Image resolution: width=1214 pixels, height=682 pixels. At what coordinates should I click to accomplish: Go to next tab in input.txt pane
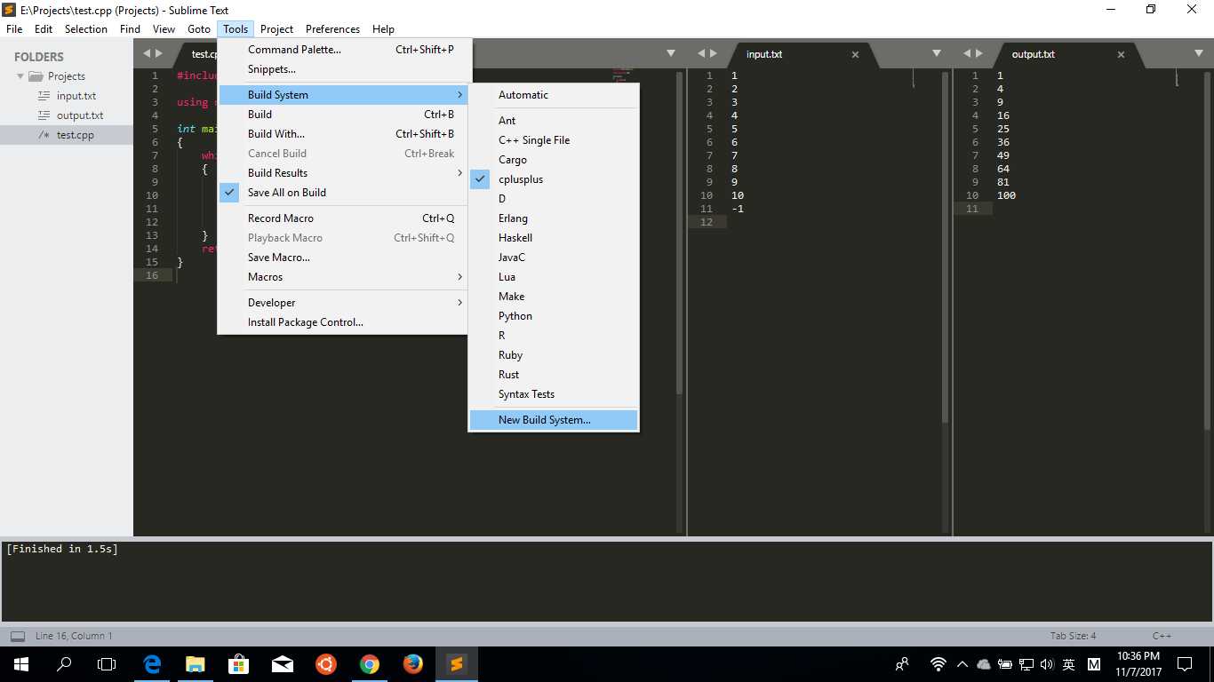pos(713,53)
